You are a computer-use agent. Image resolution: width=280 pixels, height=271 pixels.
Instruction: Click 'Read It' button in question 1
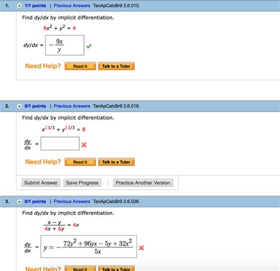pos(80,66)
